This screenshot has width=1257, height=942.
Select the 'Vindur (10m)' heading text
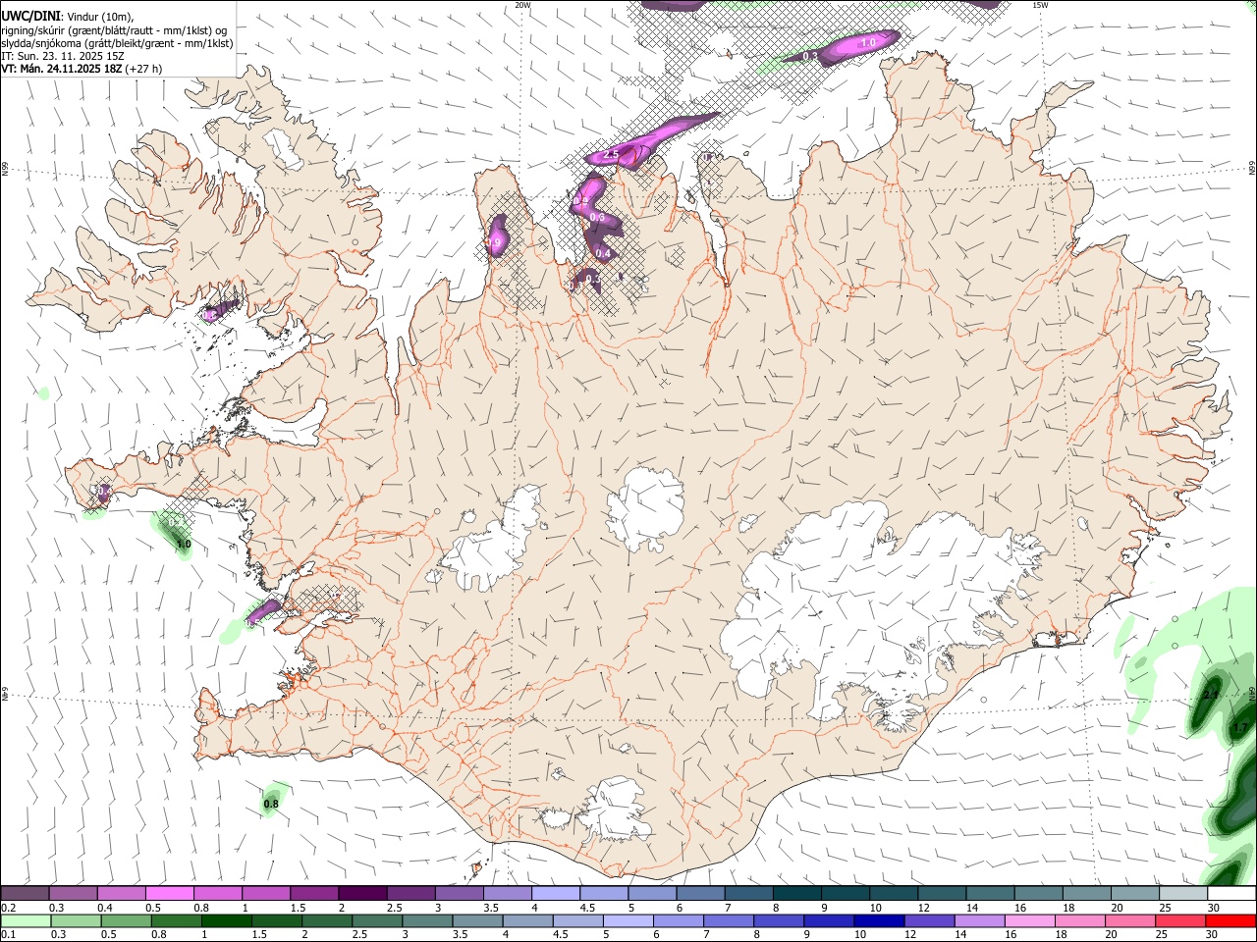(x=99, y=17)
